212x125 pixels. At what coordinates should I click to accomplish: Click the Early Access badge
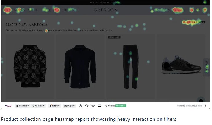click(x=121, y=106)
